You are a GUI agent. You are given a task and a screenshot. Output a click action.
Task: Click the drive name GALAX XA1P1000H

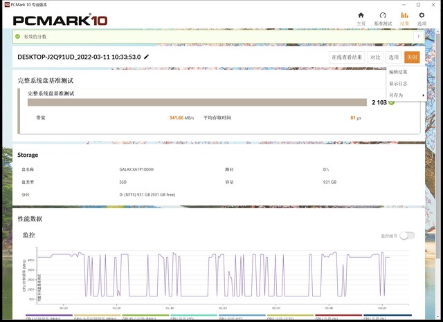[136, 169]
